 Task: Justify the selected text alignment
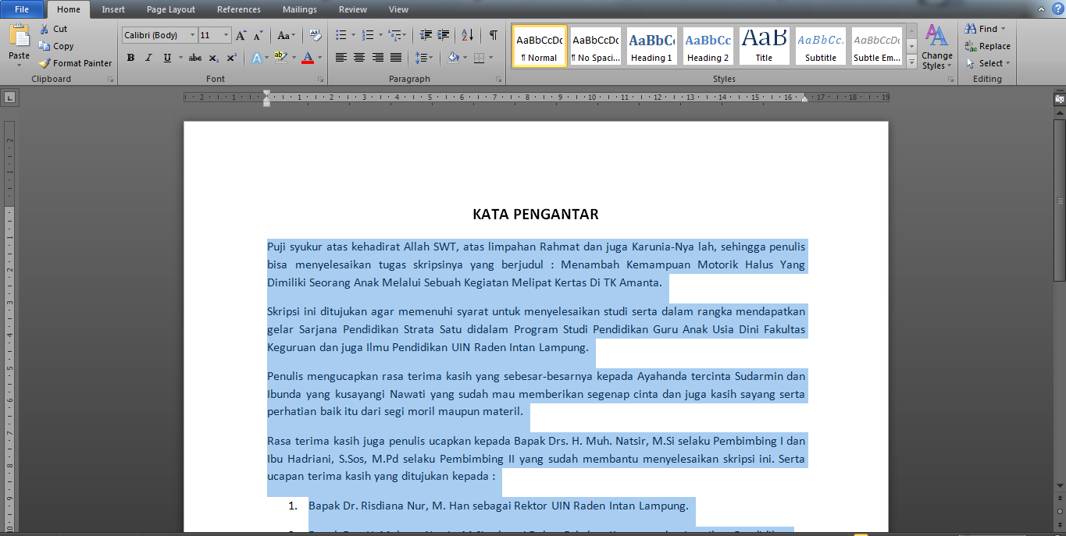pyautogui.click(x=396, y=58)
